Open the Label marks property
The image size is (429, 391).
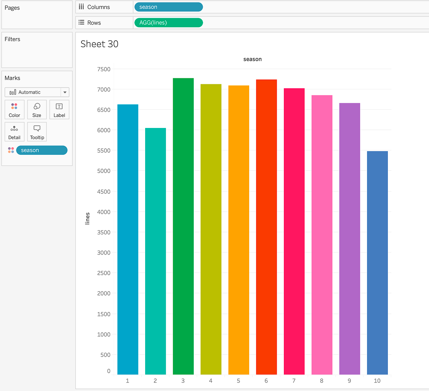click(x=59, y=109)
